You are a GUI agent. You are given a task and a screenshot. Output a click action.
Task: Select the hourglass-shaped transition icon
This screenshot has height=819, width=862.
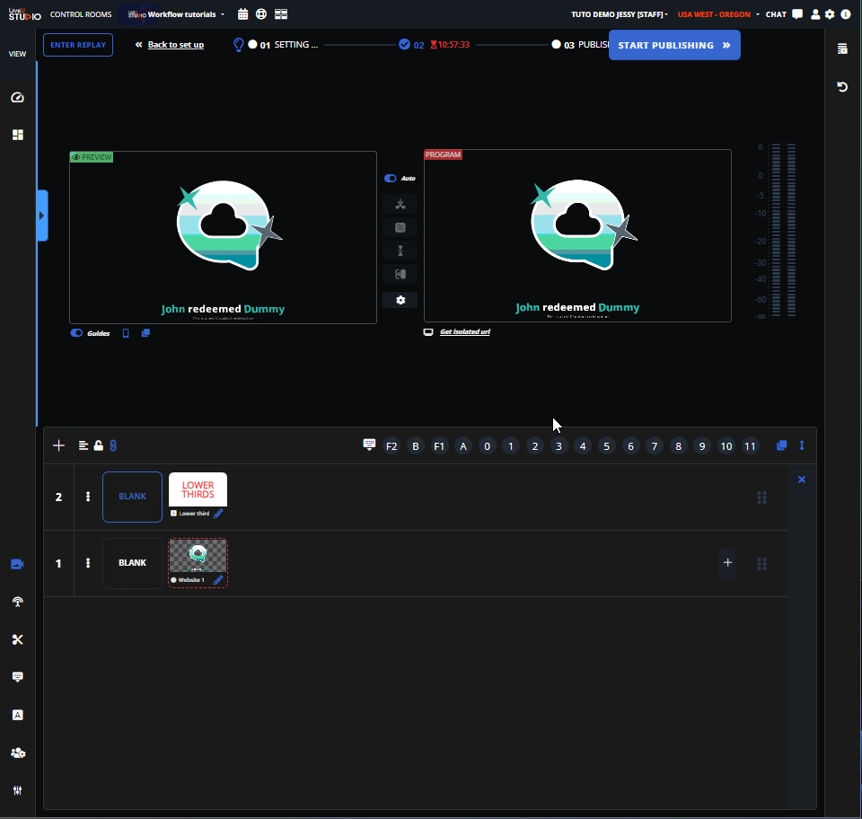tap(400, 251)
